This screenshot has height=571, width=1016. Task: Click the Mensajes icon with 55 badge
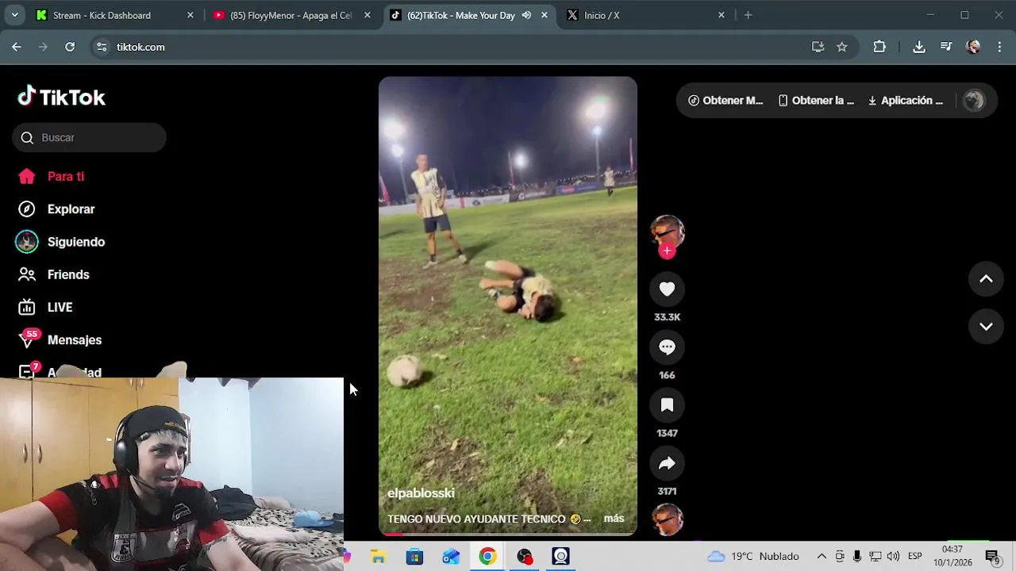point(28,339)
